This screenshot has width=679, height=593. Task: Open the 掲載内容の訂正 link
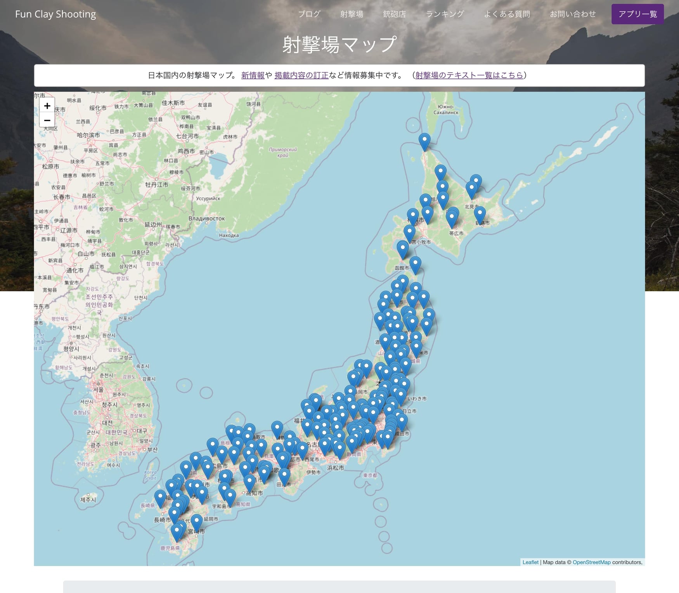(x=301, y=75)
